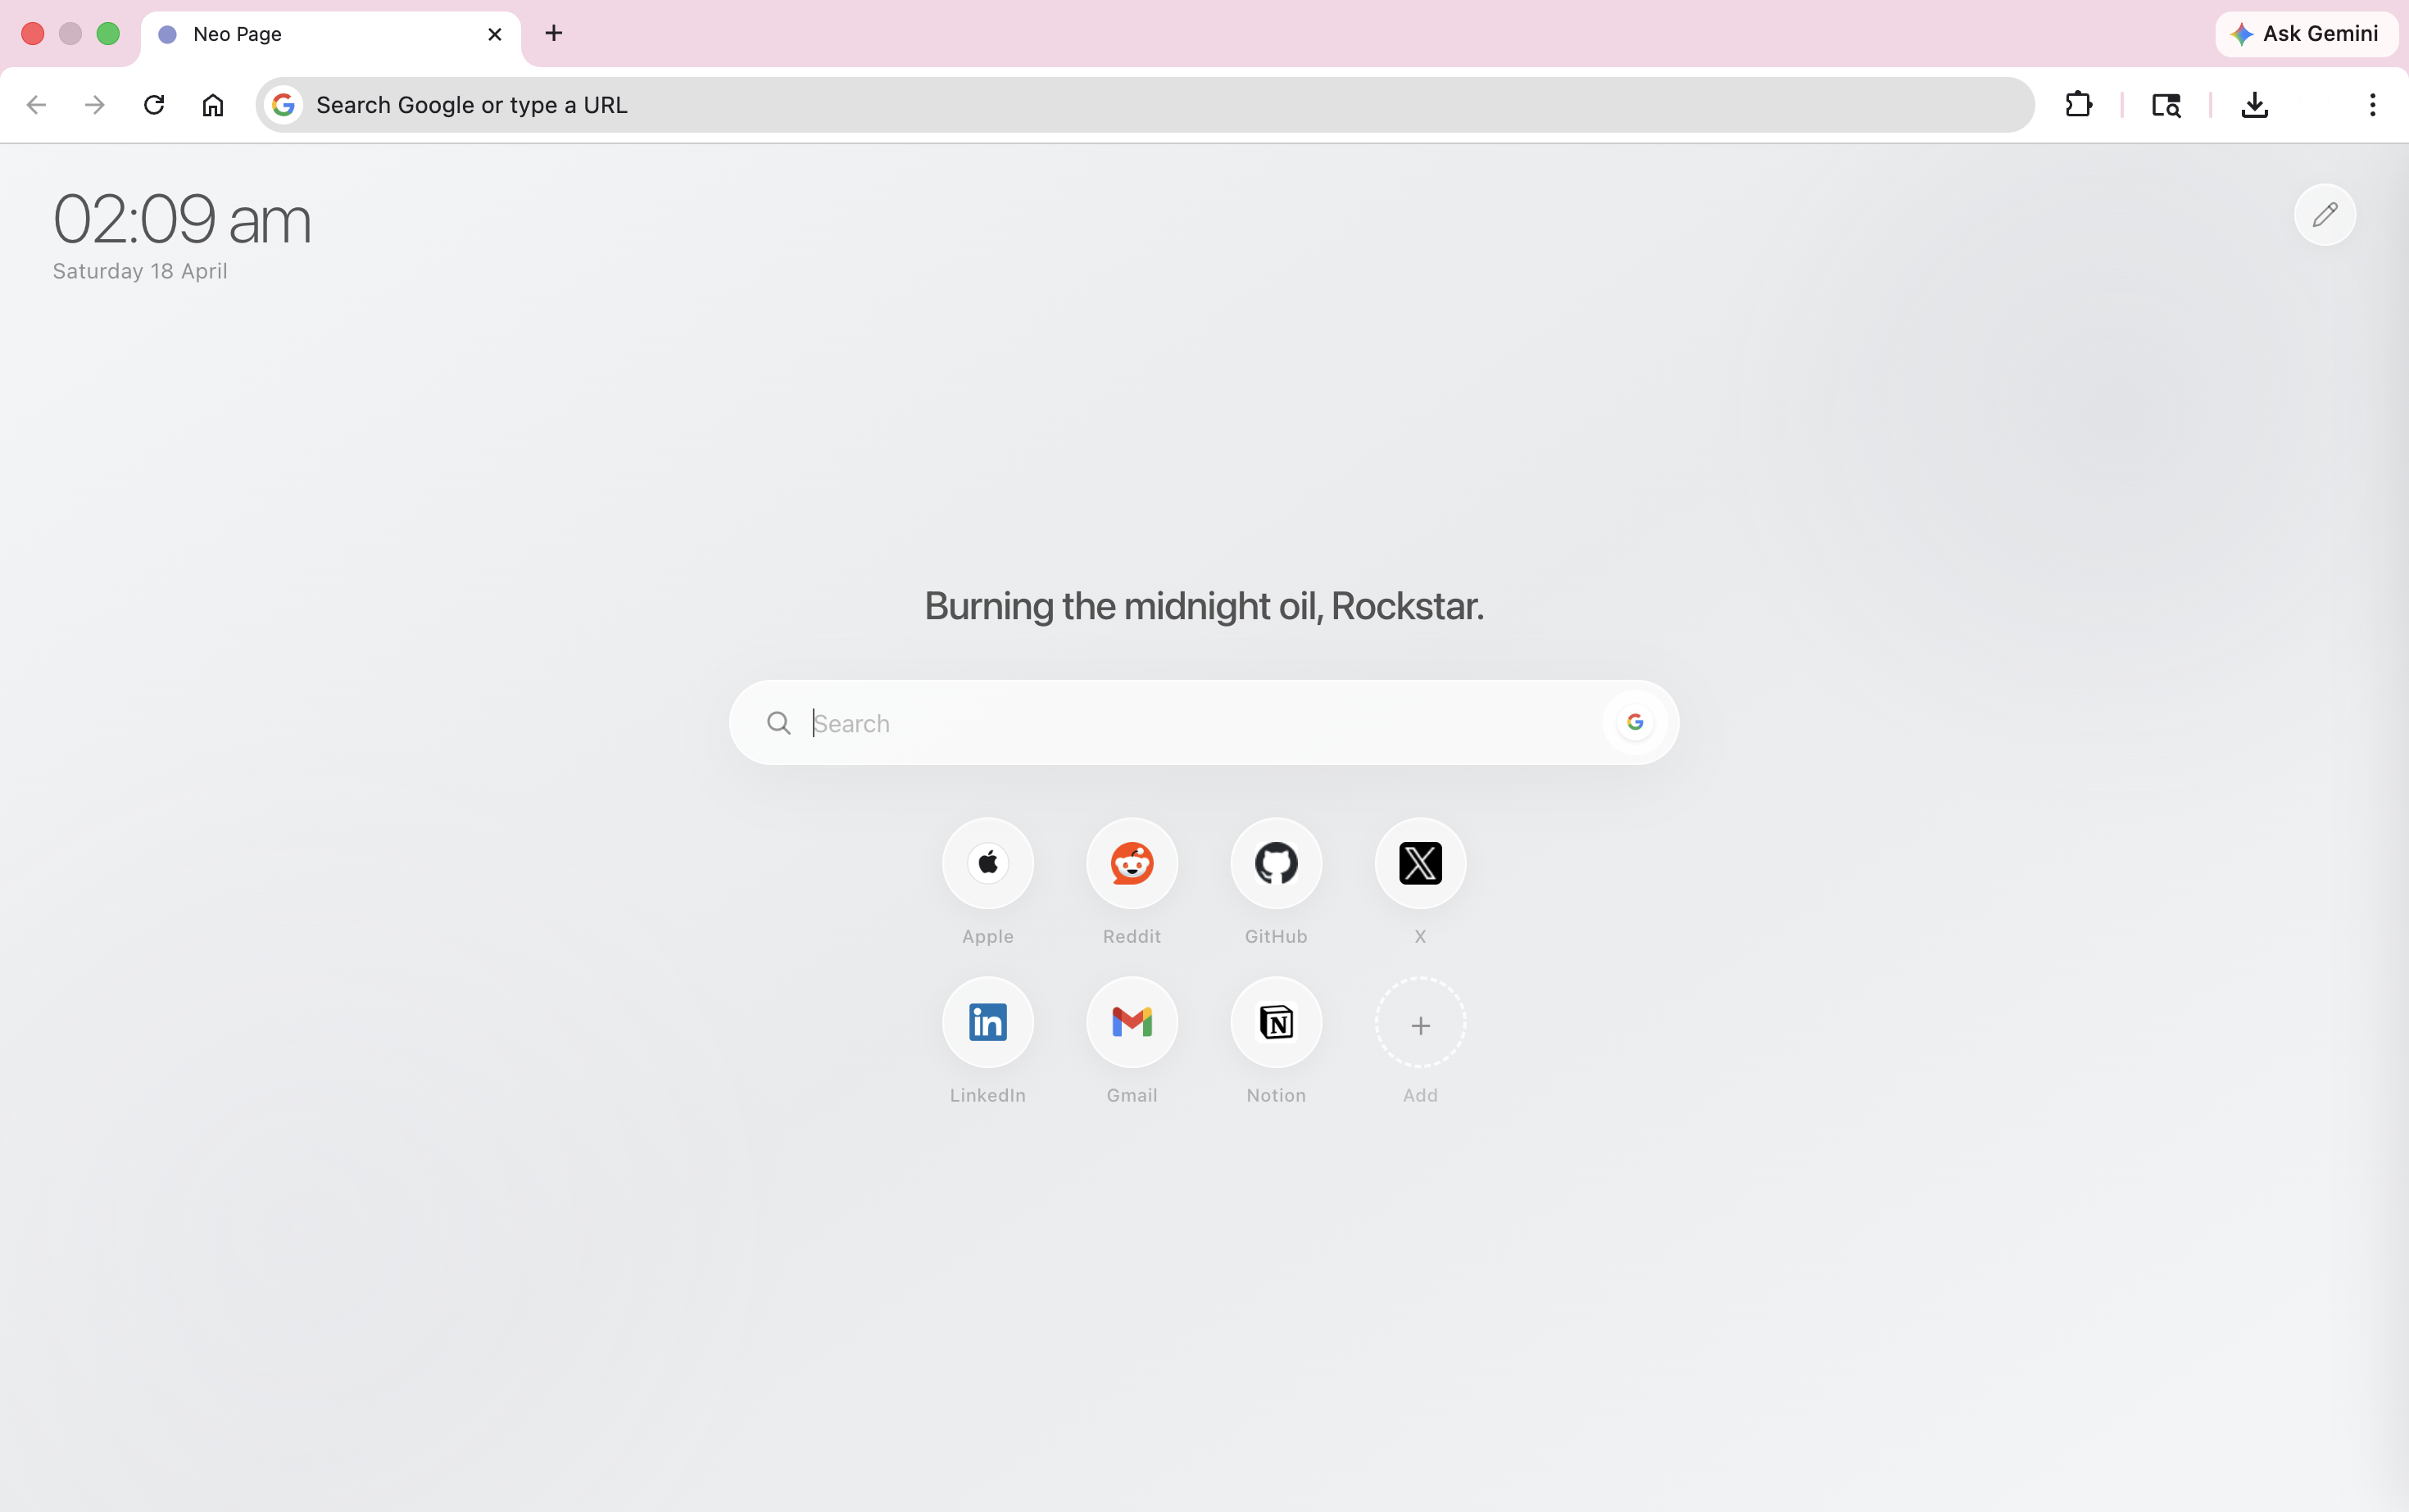Open the LinkedIn shortcut
This screenshot has width=2409, height=1512.
(987, 1022)
